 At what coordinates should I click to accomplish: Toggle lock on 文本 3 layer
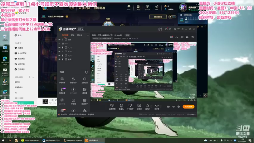[63, 47]
